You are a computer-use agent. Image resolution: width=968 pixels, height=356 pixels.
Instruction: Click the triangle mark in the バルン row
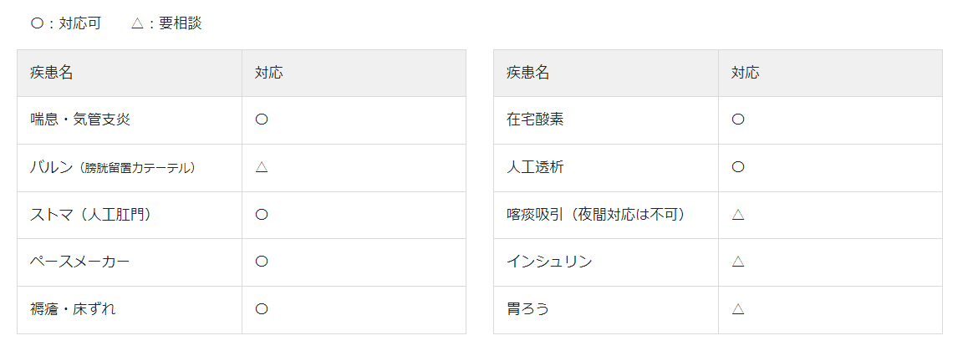[x=262, y=167]
